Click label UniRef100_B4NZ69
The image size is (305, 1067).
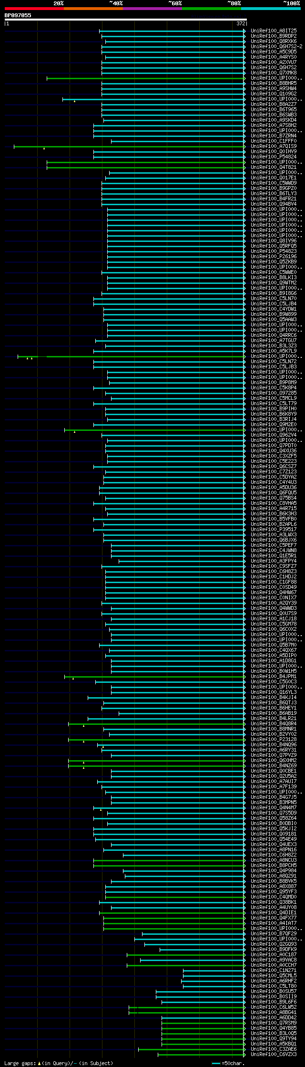[274, 765]
